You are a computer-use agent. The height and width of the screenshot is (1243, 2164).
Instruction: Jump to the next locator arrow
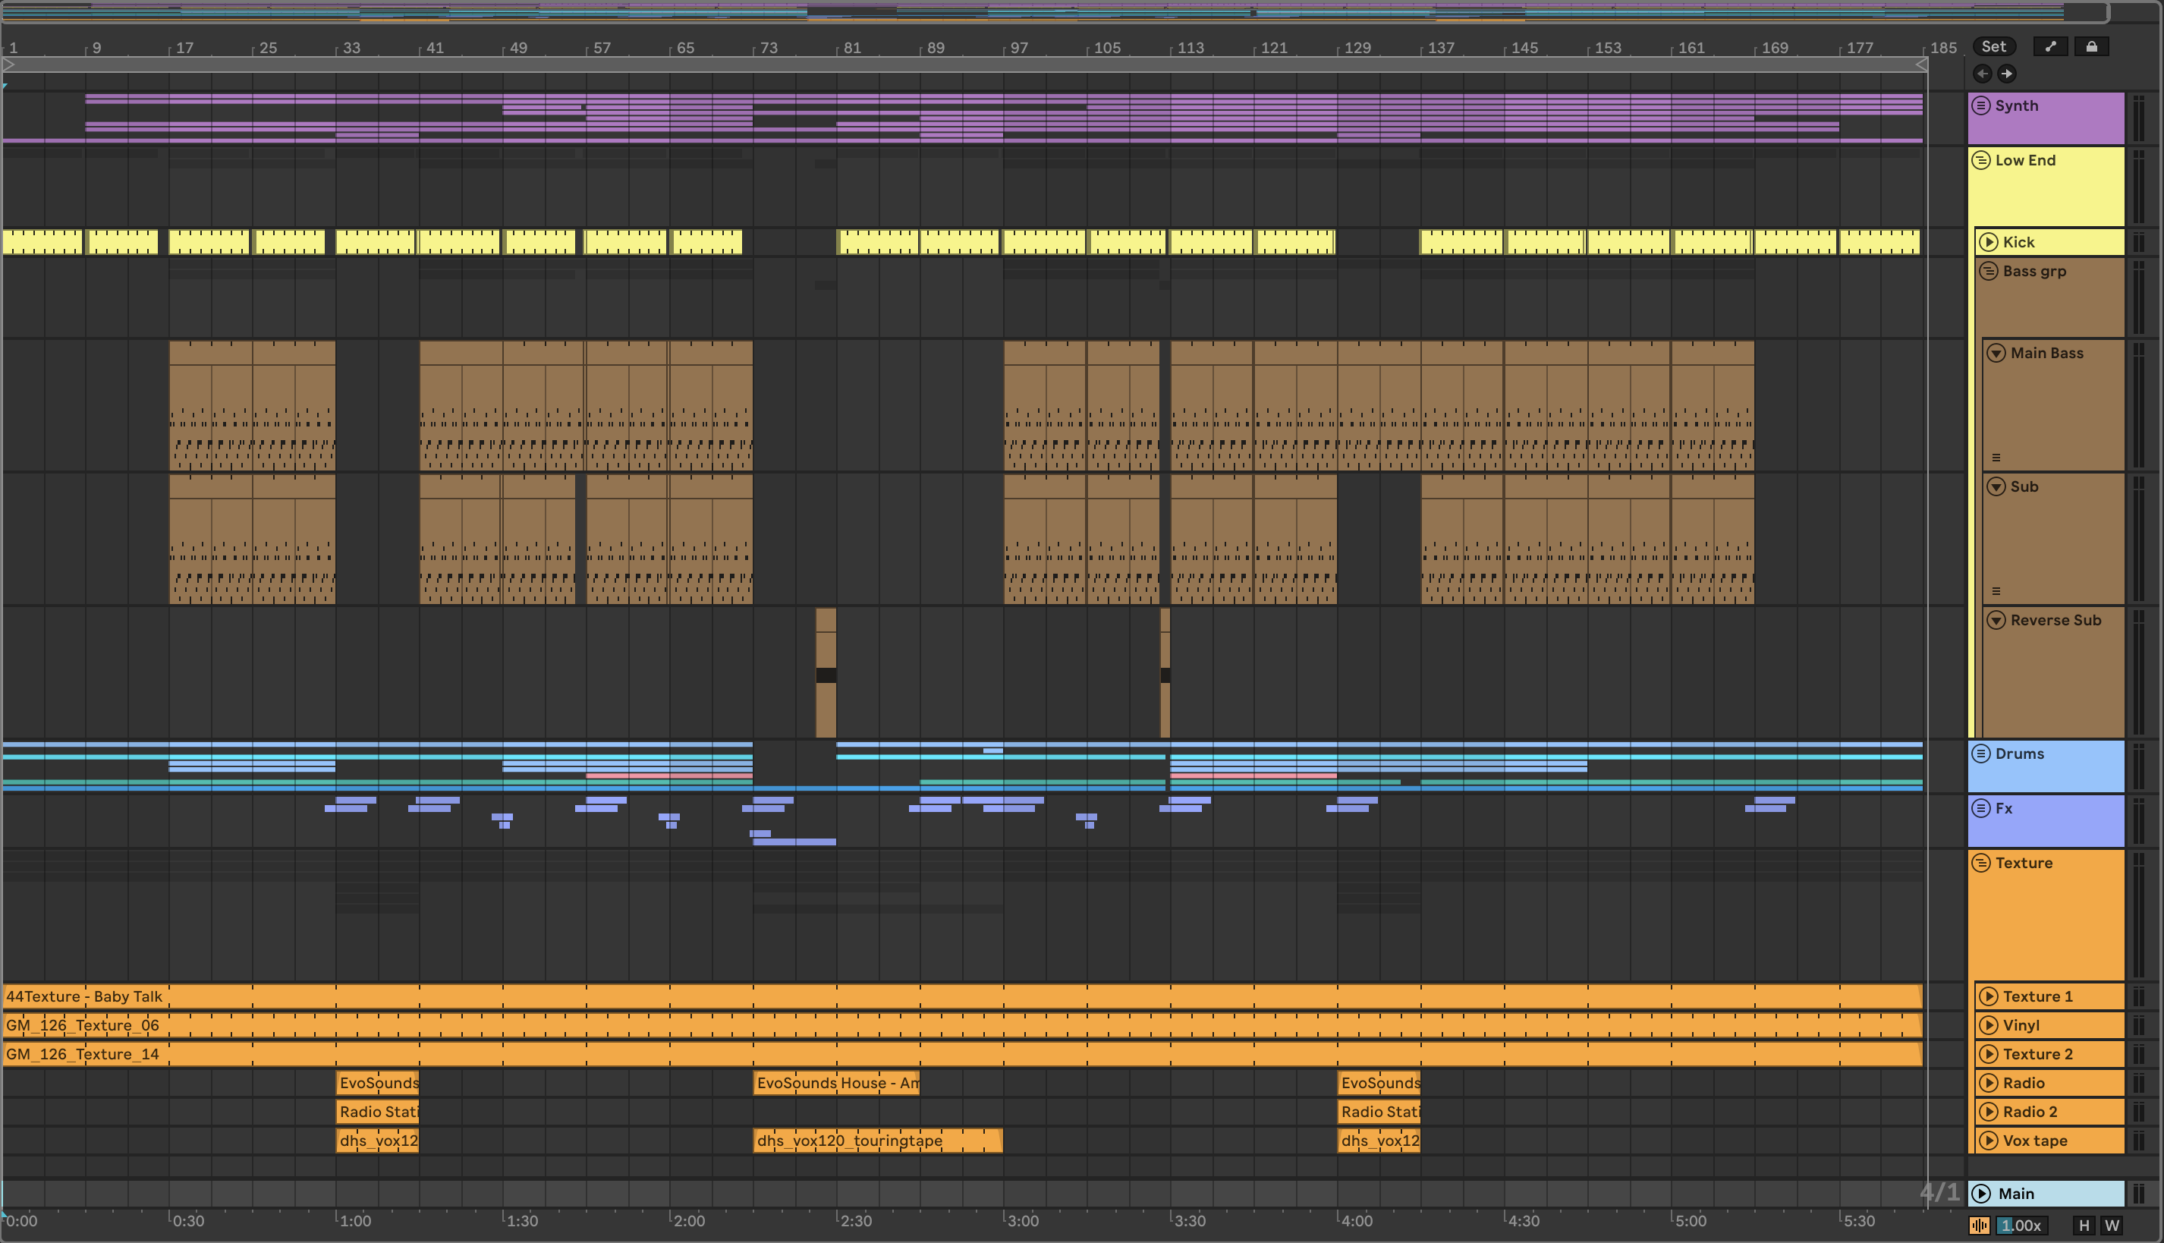click(x=2007, y=74)
